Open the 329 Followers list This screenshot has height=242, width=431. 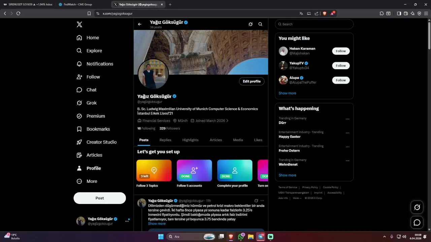click(170, 128)
